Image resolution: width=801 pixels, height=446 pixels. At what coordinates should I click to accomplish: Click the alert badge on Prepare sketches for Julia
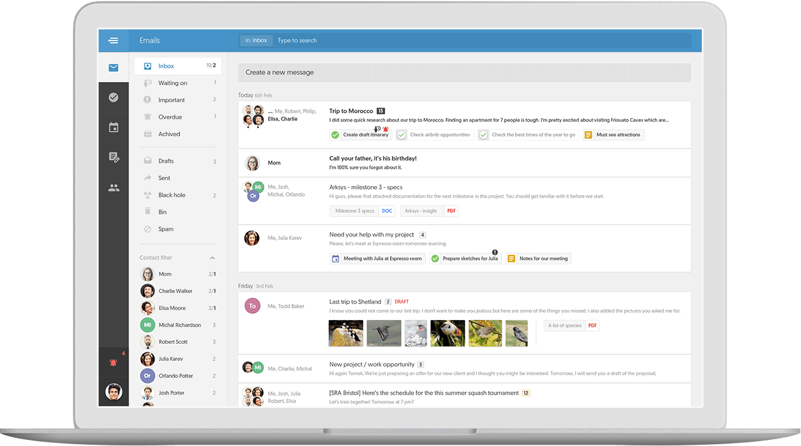click(495, 252)
